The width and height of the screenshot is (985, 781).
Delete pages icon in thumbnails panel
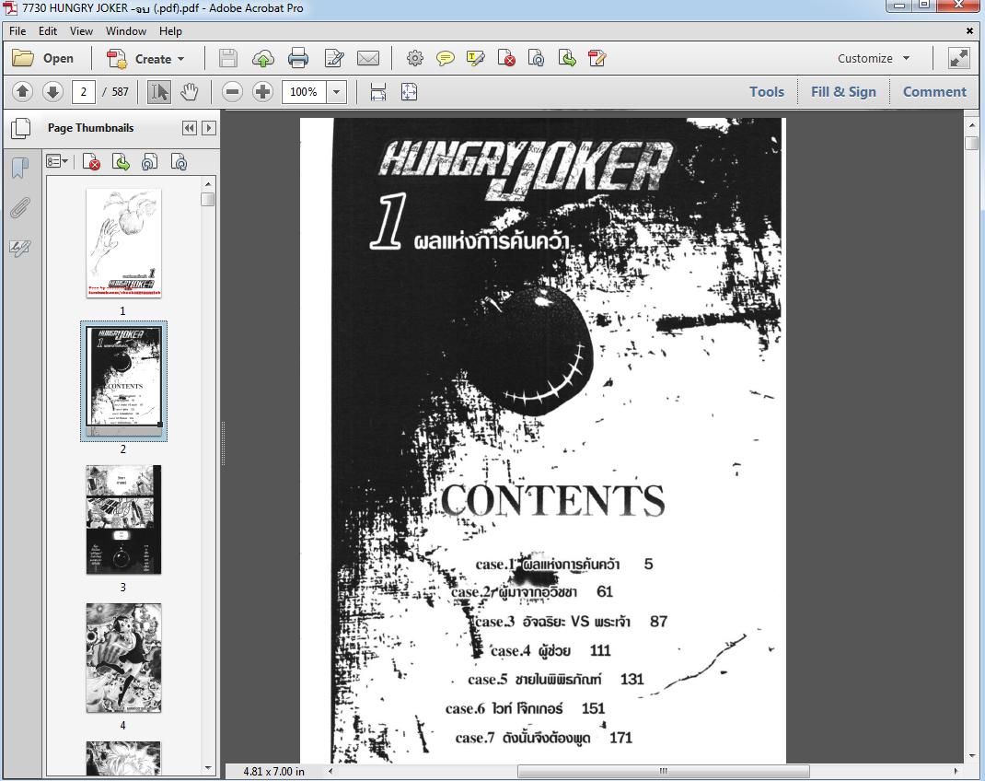92,162
